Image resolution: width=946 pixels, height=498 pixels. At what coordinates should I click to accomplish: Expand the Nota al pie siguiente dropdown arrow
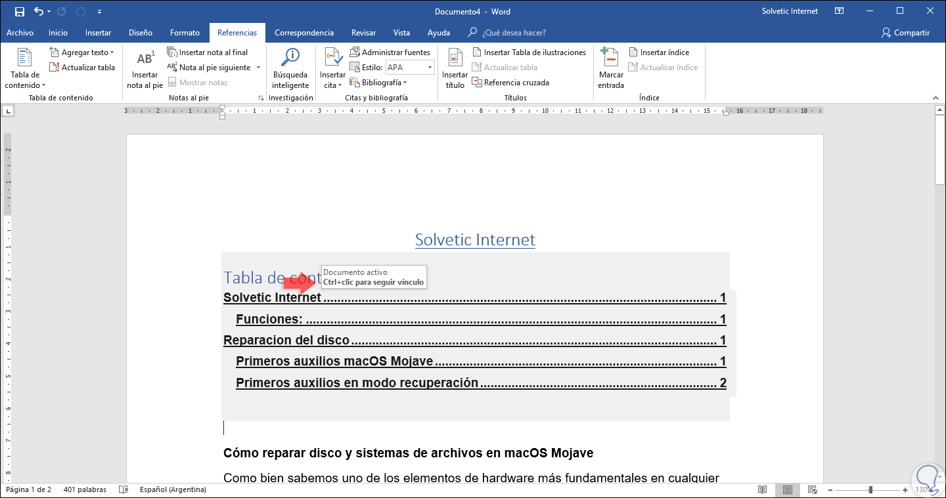point(258,68)
